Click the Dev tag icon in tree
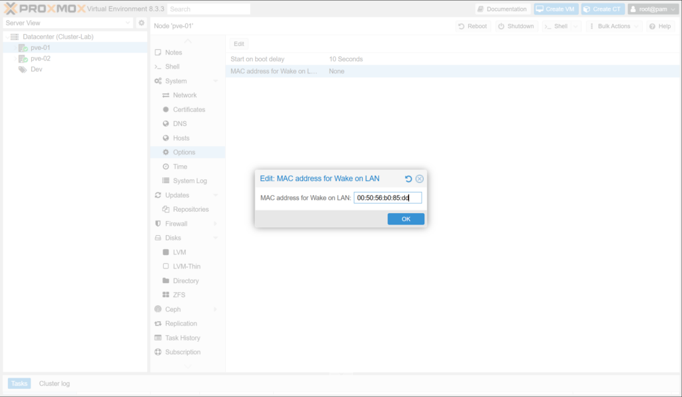682x397 pixels. click(23, 69)
